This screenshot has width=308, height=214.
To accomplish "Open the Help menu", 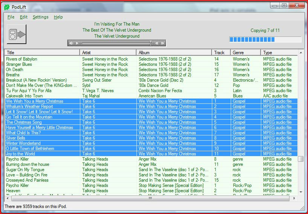I will 58,17.
